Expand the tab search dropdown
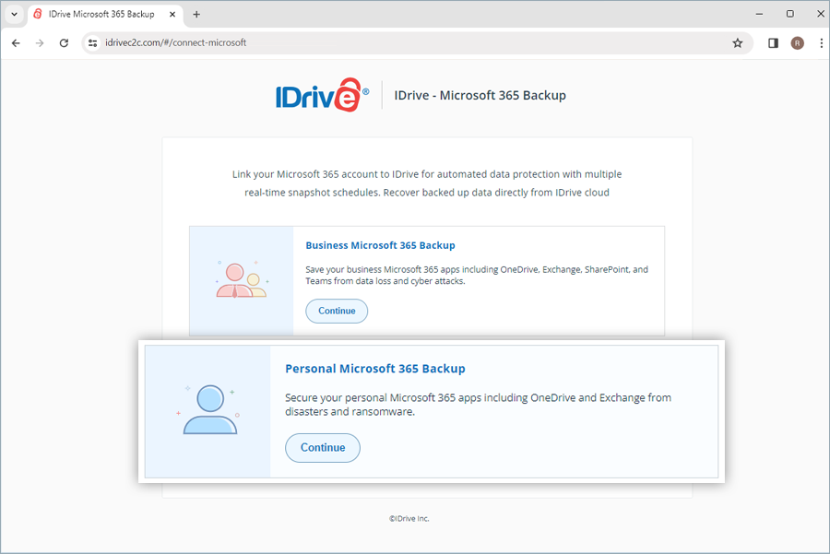 [14, 14]
